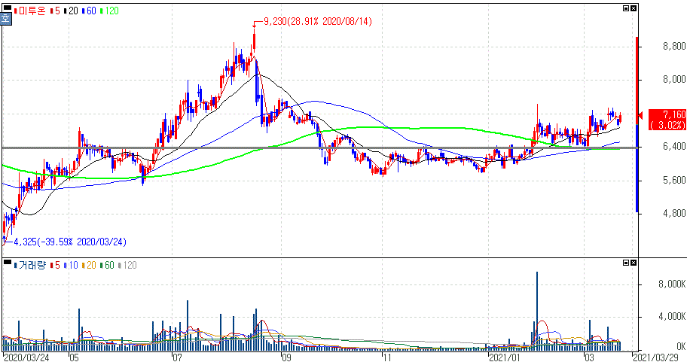Click the 07 month axis label
Screen dimensions: 687x362
(x=176, y=357)
